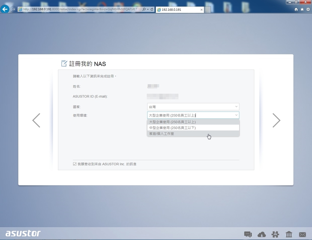This screenshot has height=240, width=312.
Task: Open the bank building icon in footer
Action: [x=289, y=234]
